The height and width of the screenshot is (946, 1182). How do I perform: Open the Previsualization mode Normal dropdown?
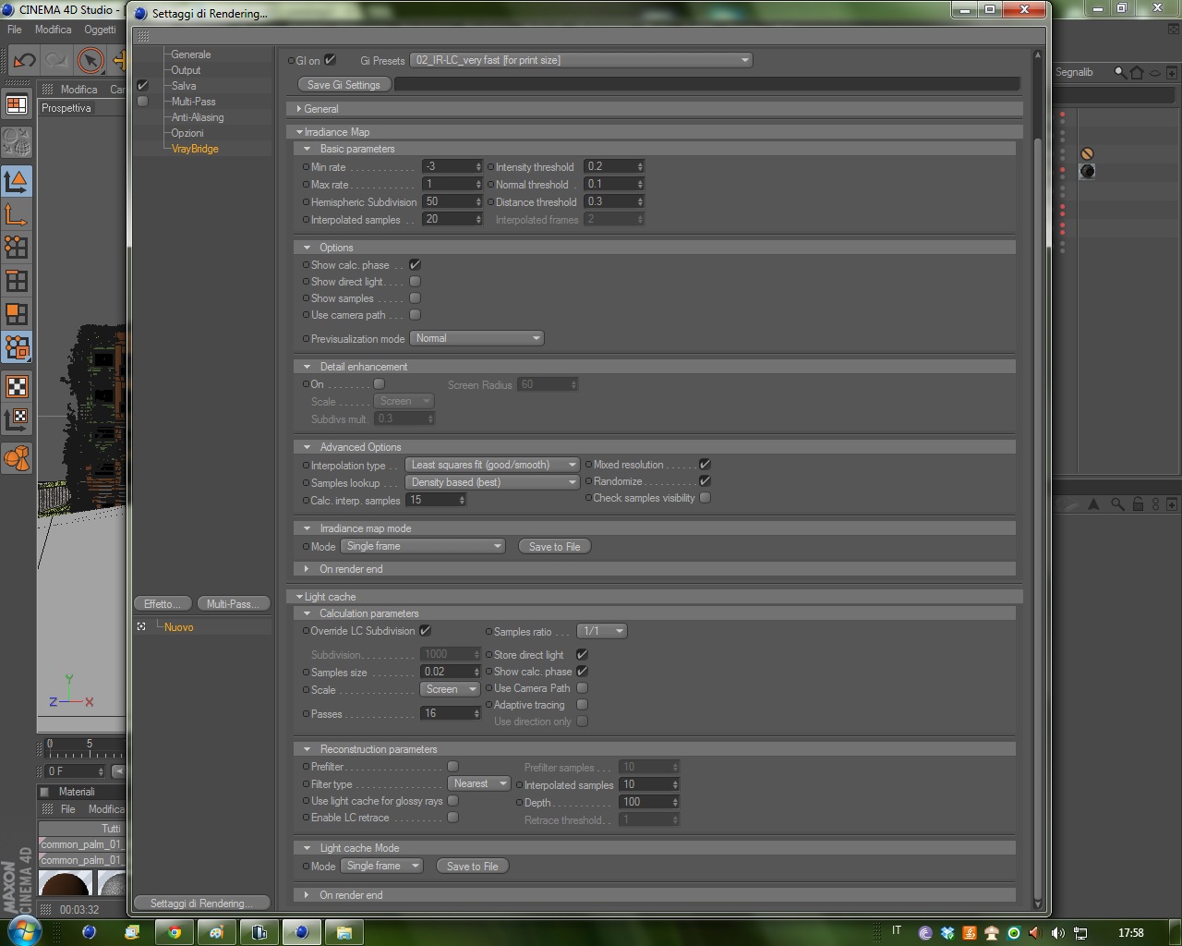pos(476,338)
